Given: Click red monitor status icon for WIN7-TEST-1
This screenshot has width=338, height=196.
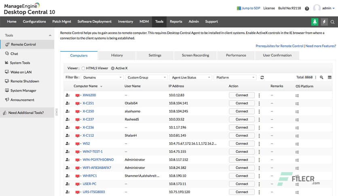Looking at the screenshot, I should pyautogui.click(x=77, y=152).
